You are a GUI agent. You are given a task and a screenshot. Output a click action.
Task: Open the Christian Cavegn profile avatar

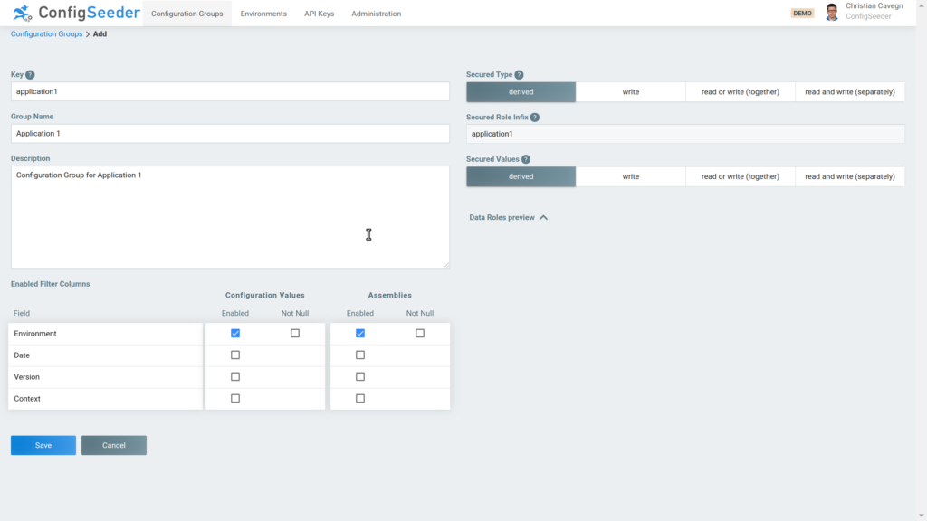[832, 13]
